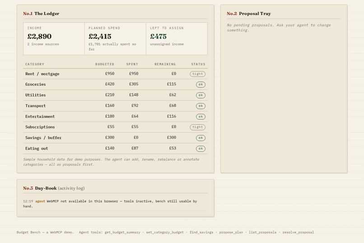
Task: Click Utilities budgeted value £210
Action: click(110, 95)
